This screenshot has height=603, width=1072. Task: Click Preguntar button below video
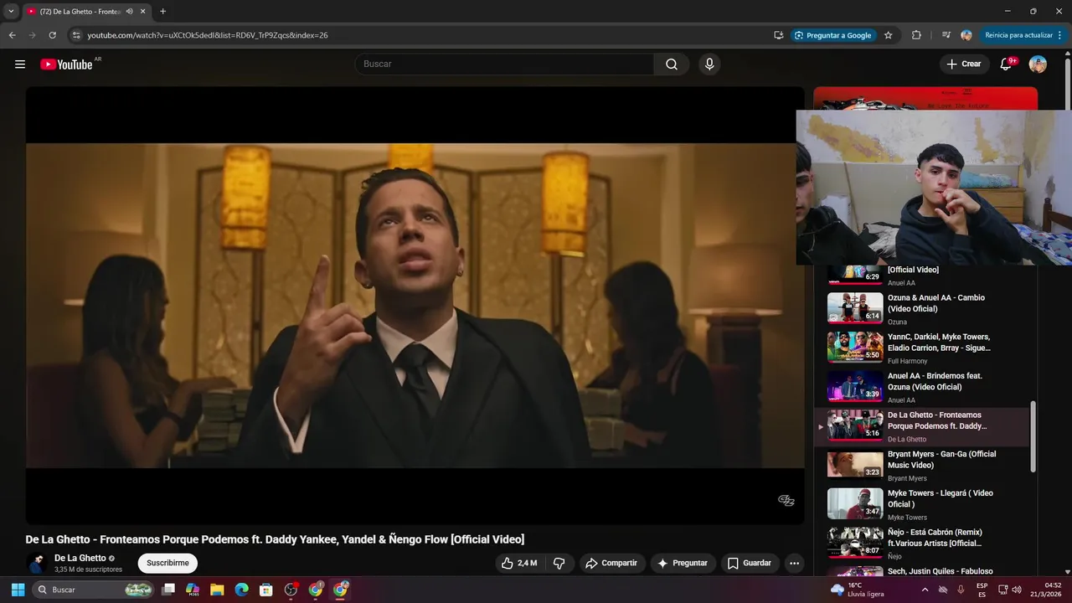[683, 563]
